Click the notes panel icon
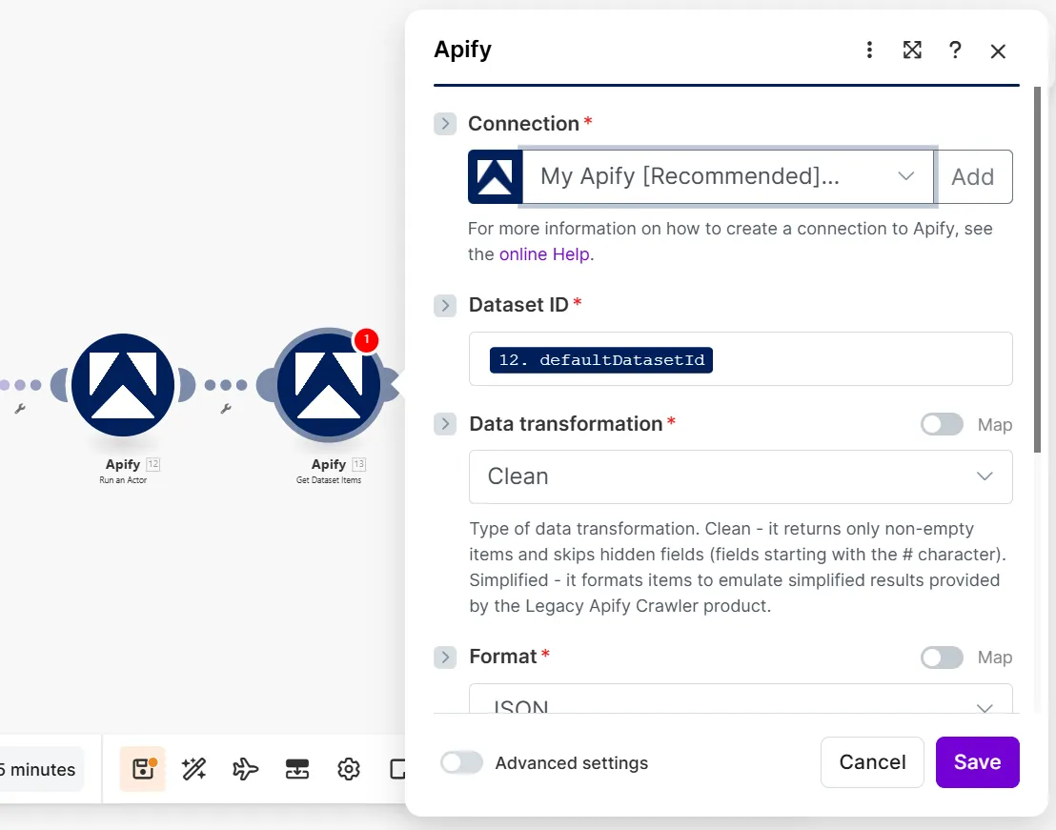Screen dimensions: 1056x830 point(399,769)
